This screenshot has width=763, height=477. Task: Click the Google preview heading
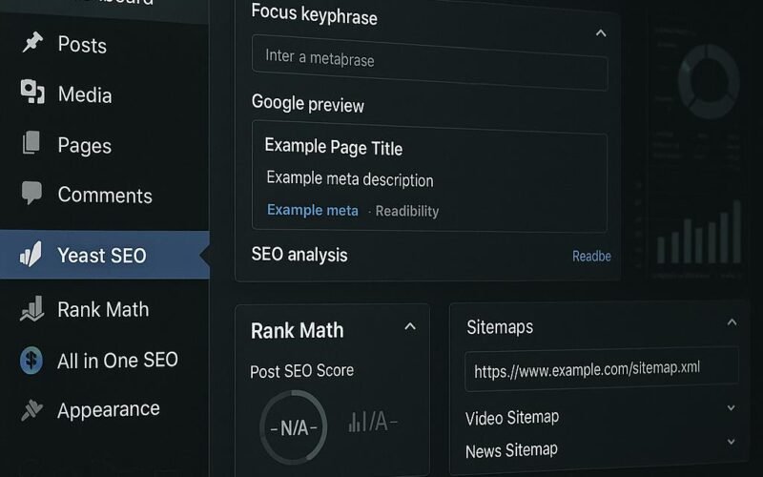(x=307, y=104)
